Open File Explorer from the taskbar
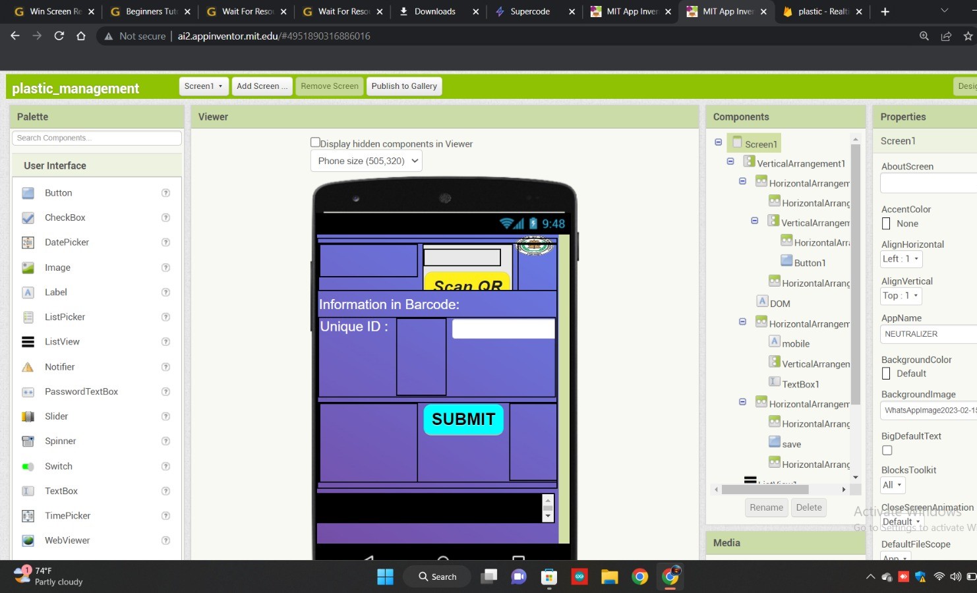 pyautogui.click(x=609, y=577)
